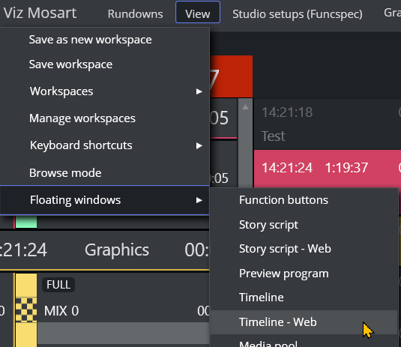Expand the Floating windows submenu arrow
The width and height of the screenshot is (401, 347).
point(199,200)
